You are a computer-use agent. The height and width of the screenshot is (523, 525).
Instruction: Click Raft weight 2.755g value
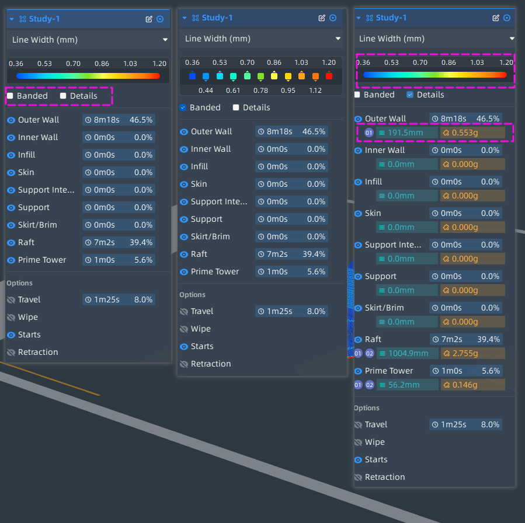click(473, 353)
